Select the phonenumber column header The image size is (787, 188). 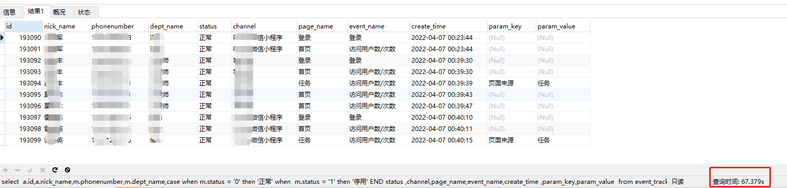coord(119,26)
